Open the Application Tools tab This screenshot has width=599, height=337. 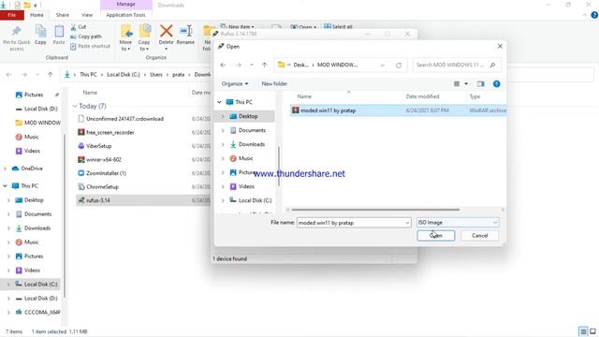[125, 15]
